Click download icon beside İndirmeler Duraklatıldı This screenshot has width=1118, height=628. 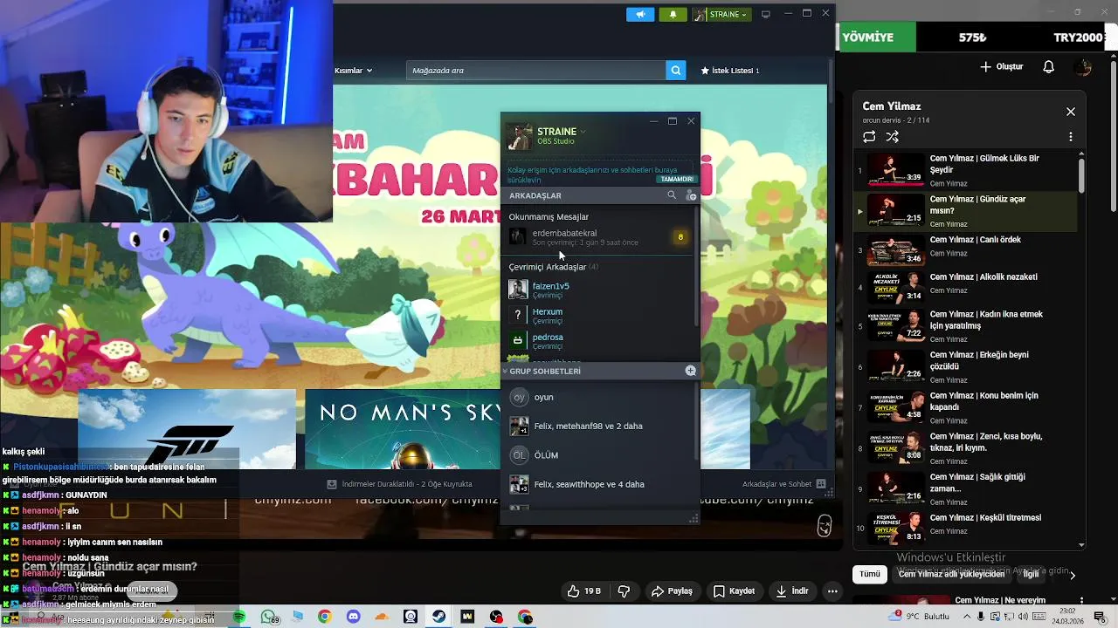(332, 484)
